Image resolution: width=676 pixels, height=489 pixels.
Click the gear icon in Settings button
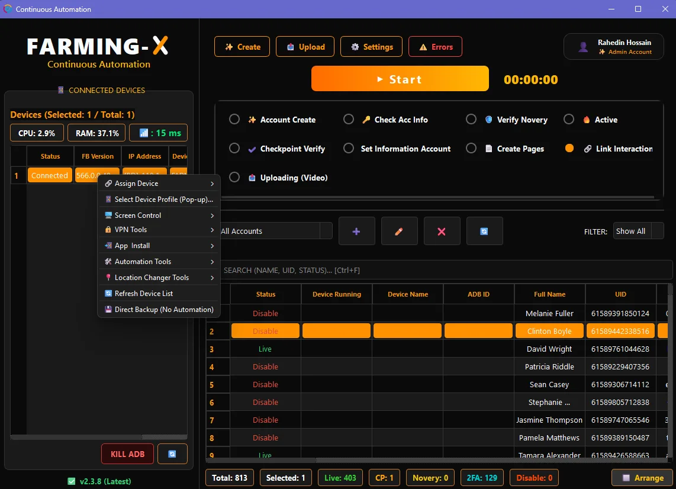(355, 47)
